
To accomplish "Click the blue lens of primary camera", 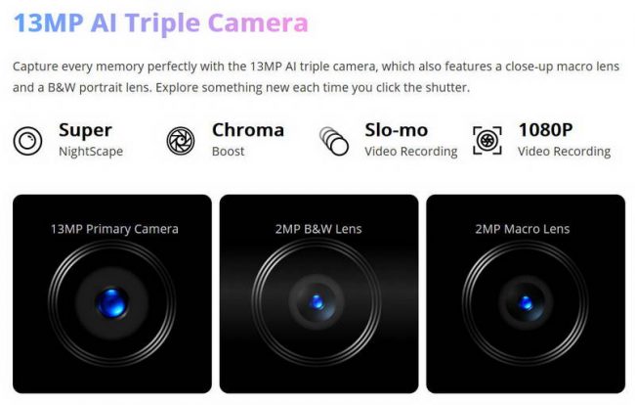I will point(112,302).
